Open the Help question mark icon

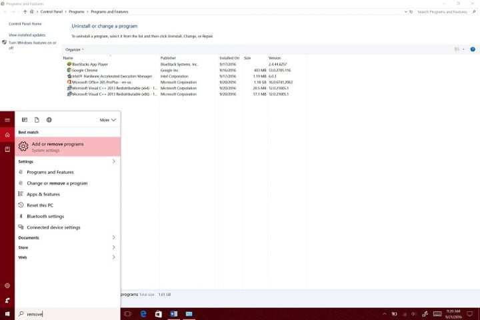click(x=473, y=49)
